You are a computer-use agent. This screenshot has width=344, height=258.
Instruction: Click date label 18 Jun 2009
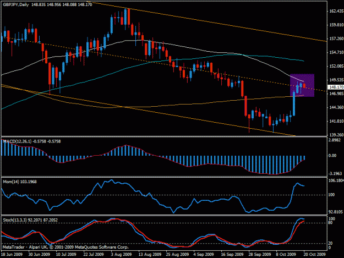[12, 255]
